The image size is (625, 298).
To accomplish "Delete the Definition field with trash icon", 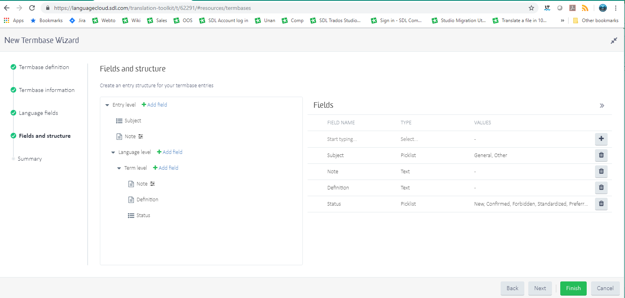I will click(601, 187).
